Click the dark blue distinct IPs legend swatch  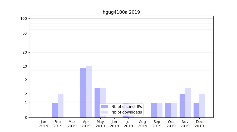tap(105, 107)
